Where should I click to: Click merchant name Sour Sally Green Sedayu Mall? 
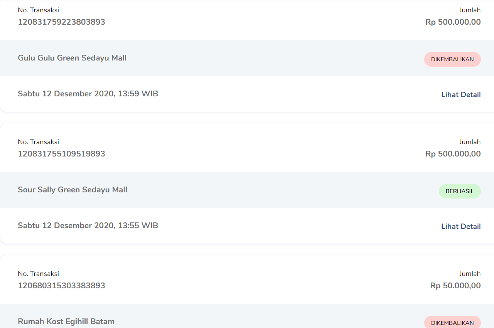[x=72, y=190]
